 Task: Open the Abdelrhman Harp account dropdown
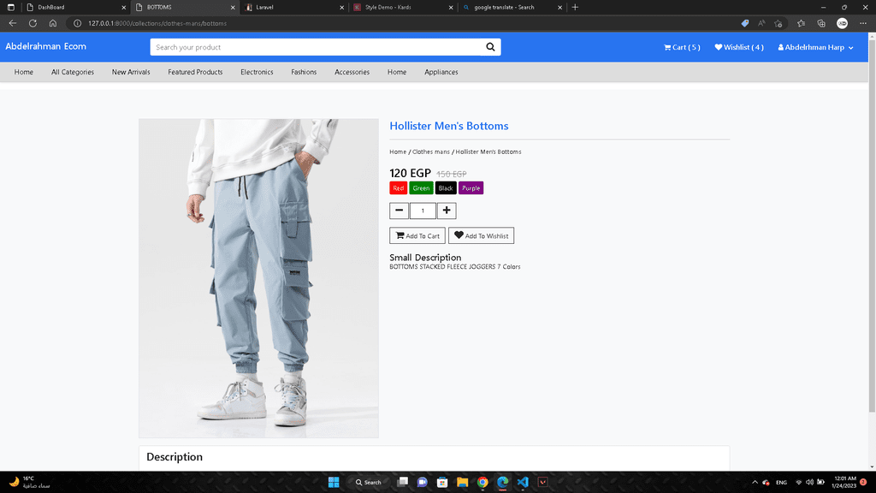(x=815, y=48)
